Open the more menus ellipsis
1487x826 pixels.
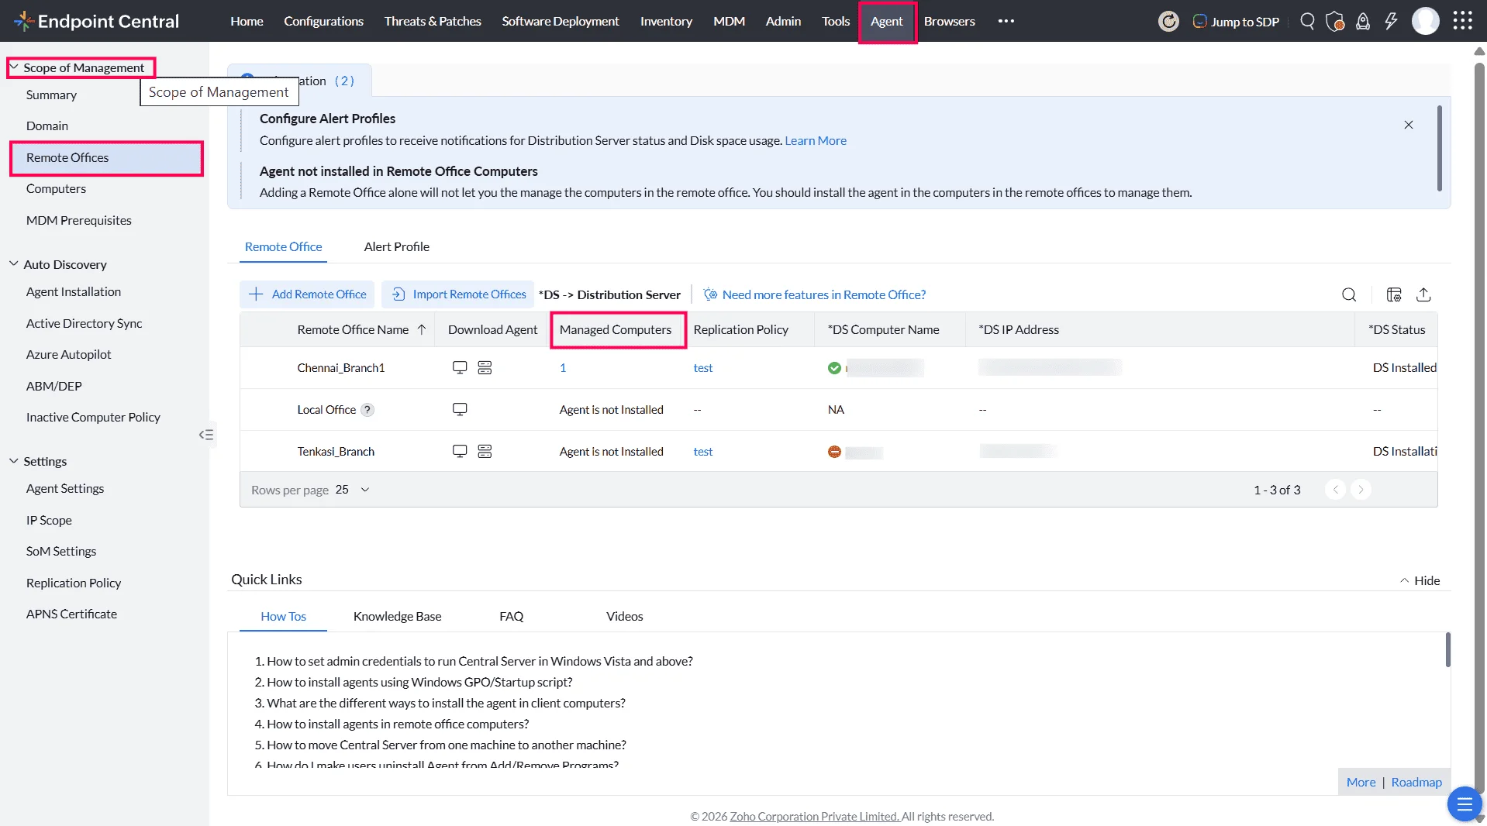click(x=1006, y=21)
